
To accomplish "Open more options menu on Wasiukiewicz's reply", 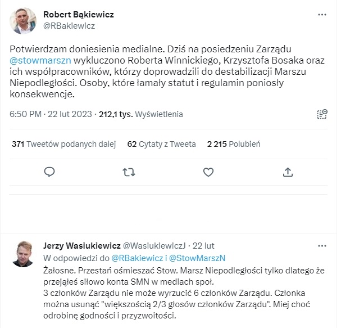I will click(322, 246).
